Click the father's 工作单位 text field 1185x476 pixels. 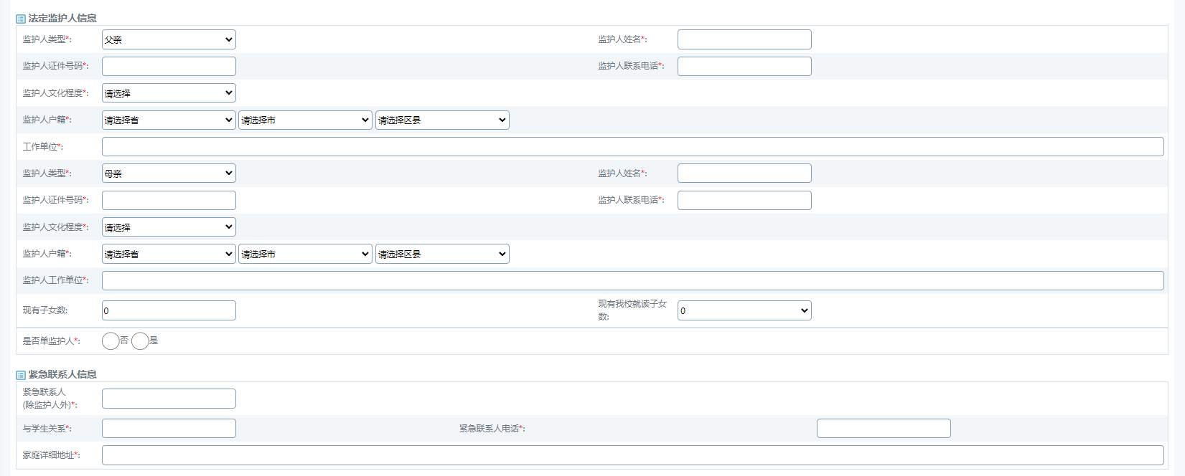coord(632,147)
